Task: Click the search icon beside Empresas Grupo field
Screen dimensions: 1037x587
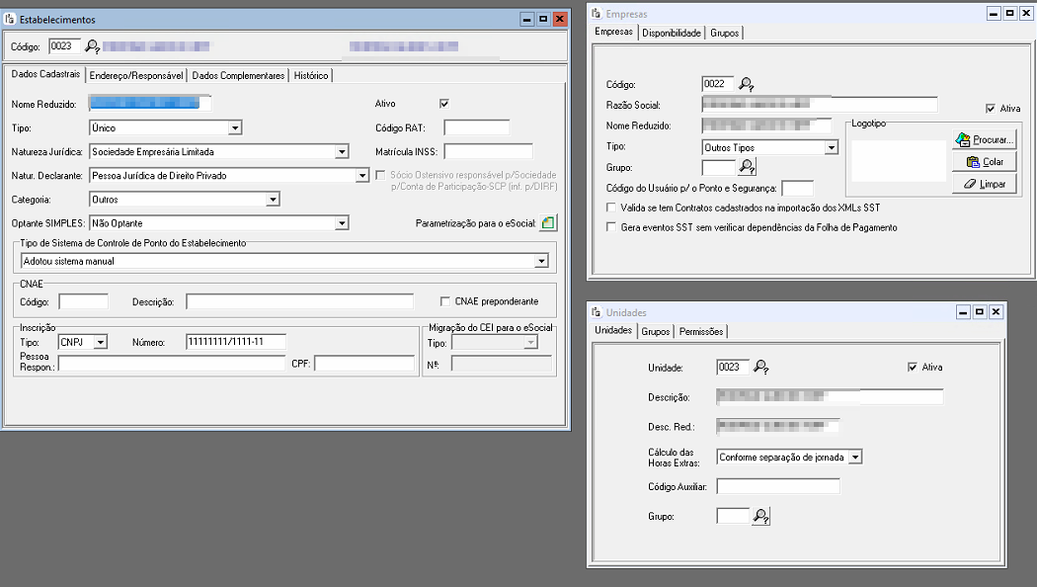Action: tap(748, 167)
